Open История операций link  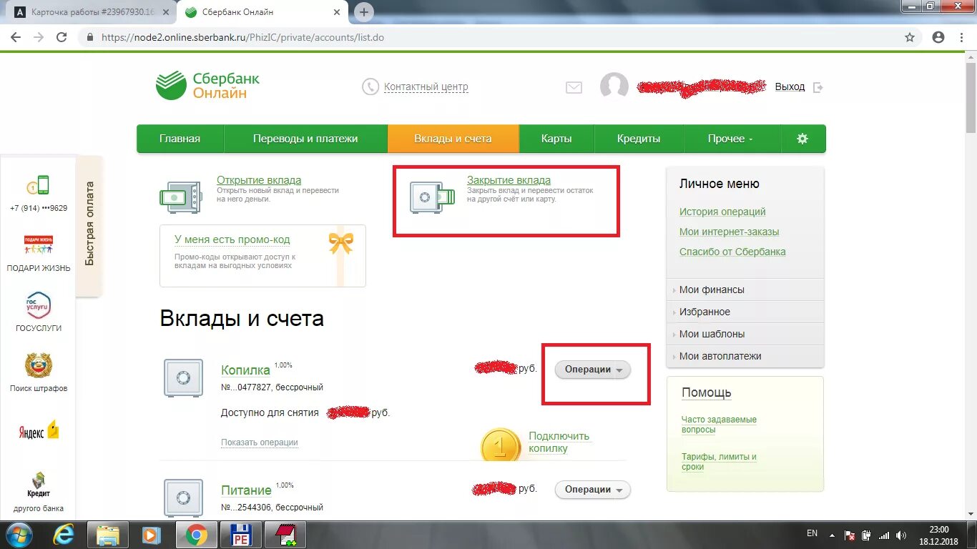(722, 212)
